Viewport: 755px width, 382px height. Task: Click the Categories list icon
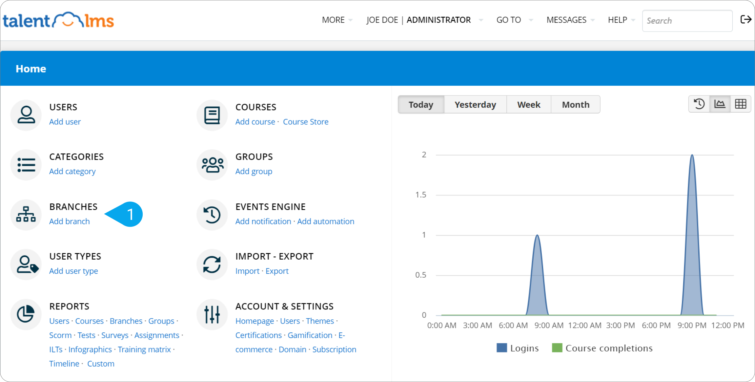click(x=26, y=165)
